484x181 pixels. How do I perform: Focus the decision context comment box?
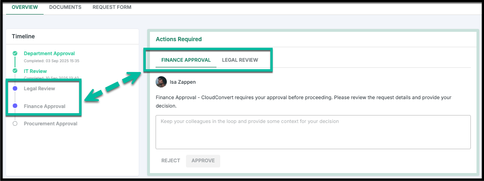coord(313,132)
